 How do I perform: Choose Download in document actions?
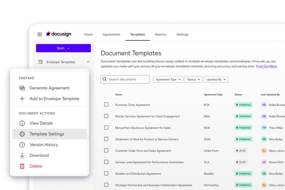(x=50, y=155)
